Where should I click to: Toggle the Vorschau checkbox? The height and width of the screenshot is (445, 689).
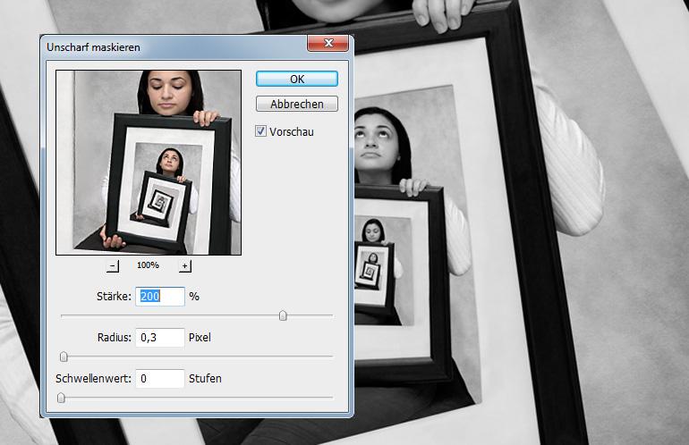tap(261, 131)
